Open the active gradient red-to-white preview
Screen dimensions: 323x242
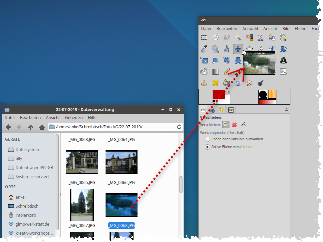[267, 102]
